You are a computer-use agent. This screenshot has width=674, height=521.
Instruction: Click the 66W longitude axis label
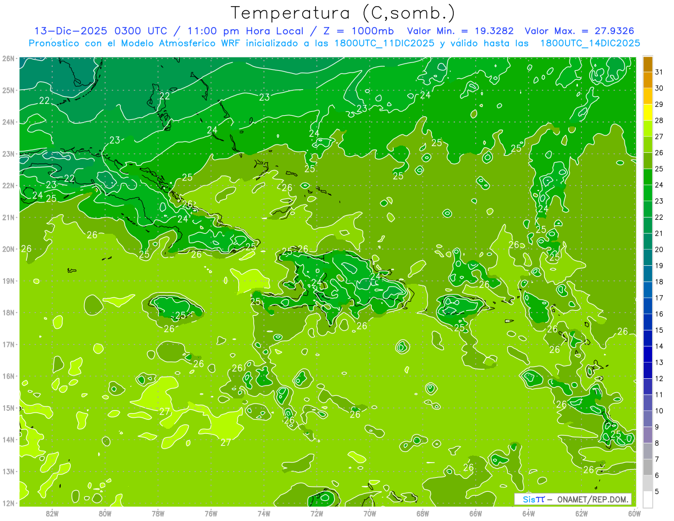(476, 514)
